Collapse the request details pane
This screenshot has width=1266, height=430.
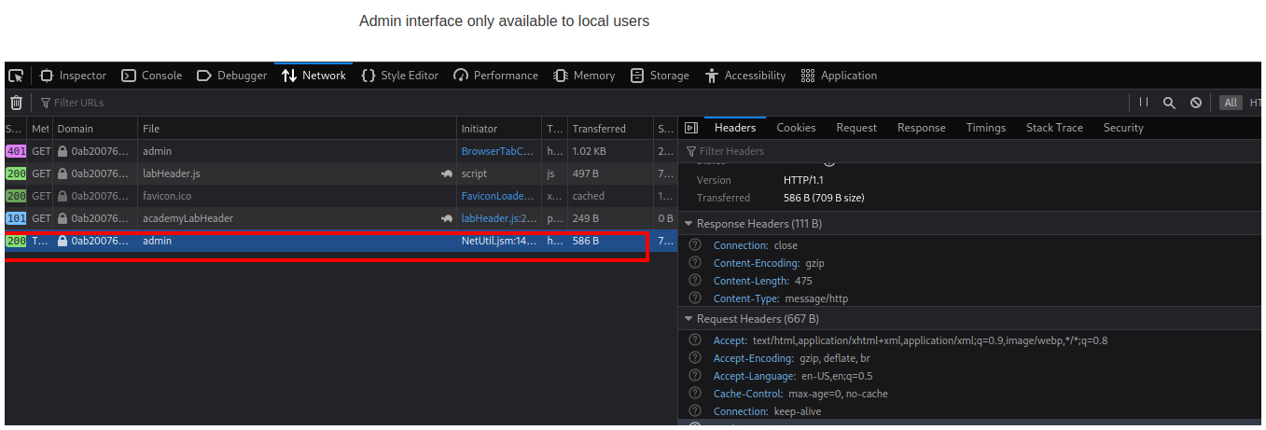point(691,128)
